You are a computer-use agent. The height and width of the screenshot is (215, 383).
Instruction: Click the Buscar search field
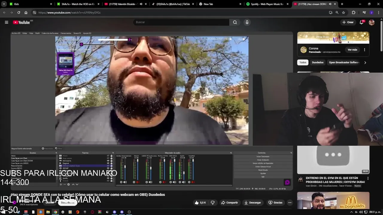[181, 22]
